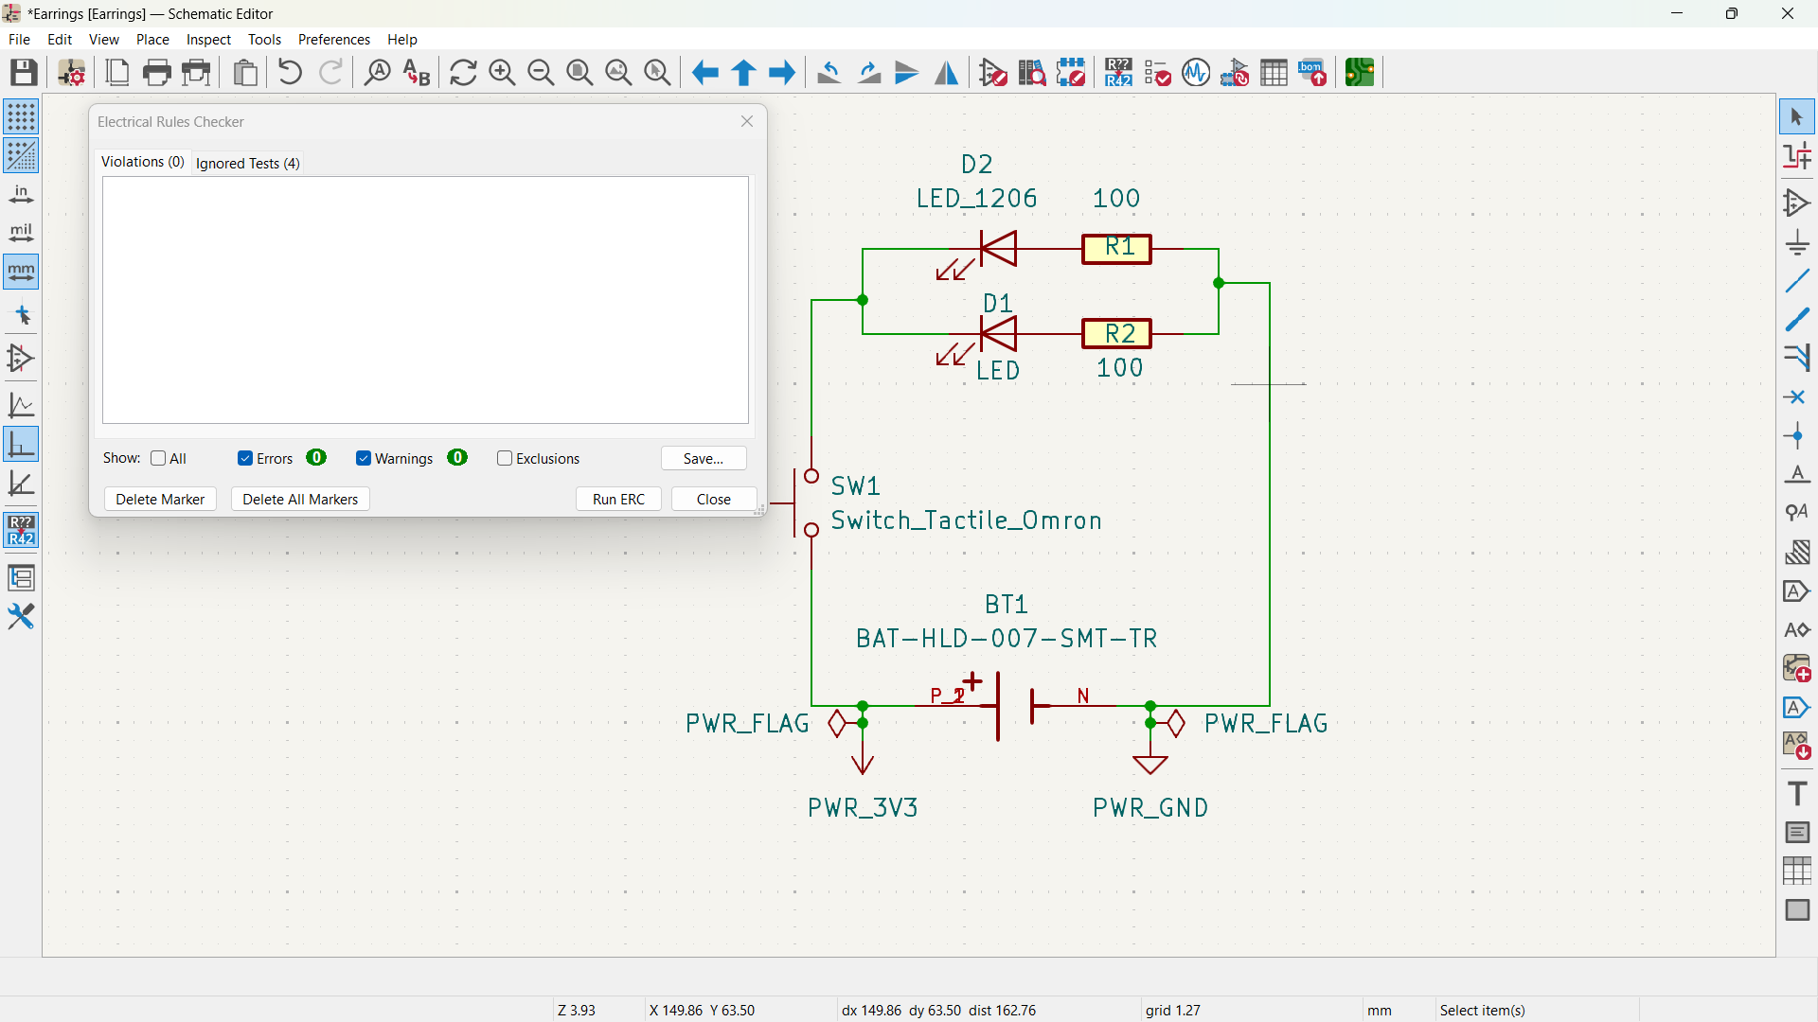This screenshot has height=1022, width=1818.
Task: Click the Close button in ERC dialog
Action: [714, 500]
